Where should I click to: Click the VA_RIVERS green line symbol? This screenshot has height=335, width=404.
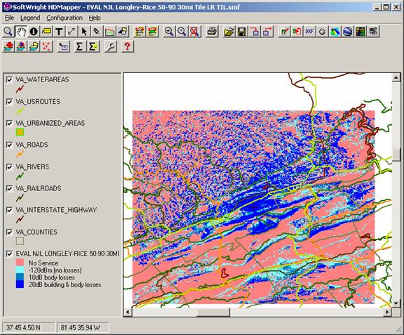coord(20,176)
